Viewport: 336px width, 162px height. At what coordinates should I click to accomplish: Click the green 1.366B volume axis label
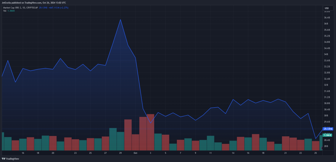tap(328, 135)
